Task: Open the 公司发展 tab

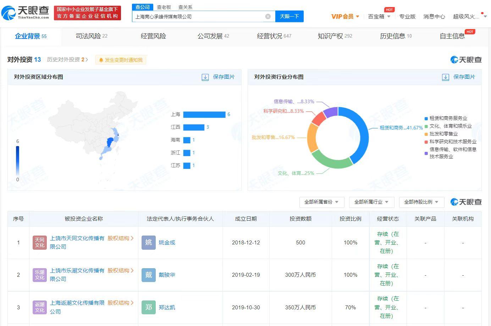Action: 213,36
